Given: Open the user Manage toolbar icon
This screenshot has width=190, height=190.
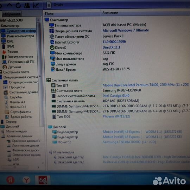Looking at the screenshot, I should point(27,5).
